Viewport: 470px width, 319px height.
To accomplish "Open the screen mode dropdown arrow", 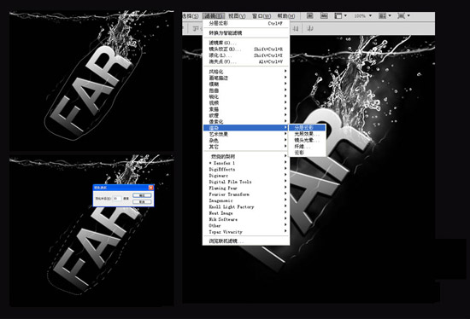I will tap(408, 16).
